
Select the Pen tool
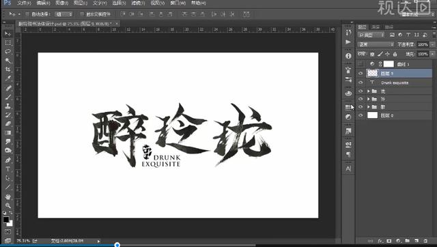pyautogui.click(x=8, y=160)
